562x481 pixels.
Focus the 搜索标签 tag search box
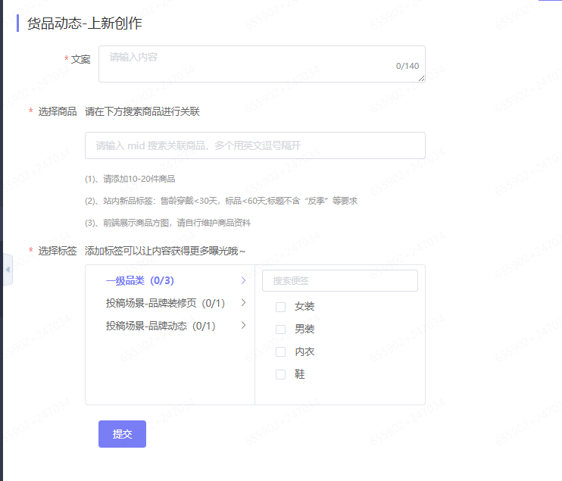pyautogui.click(x=339, y=280)
